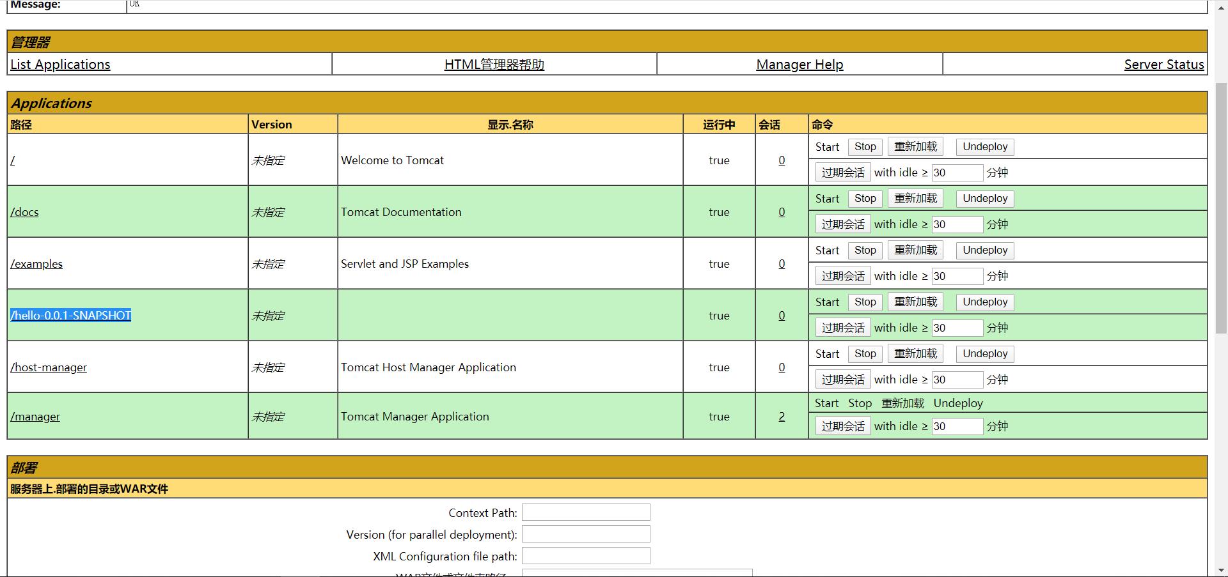Undeploy the /examples application

(985, 250)
